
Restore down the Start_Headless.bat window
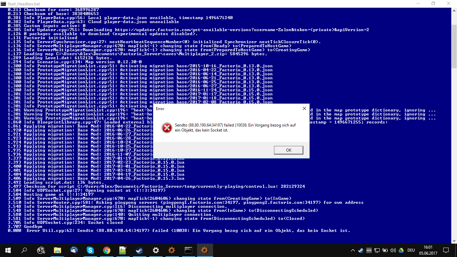click(433, 3)
